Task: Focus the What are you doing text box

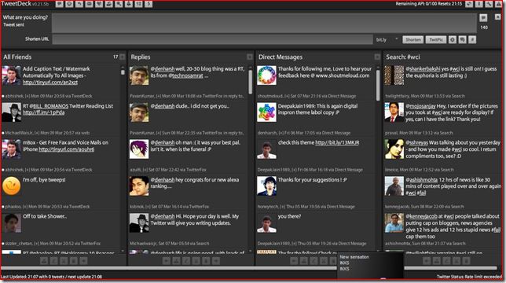Action: pos(264,23)
